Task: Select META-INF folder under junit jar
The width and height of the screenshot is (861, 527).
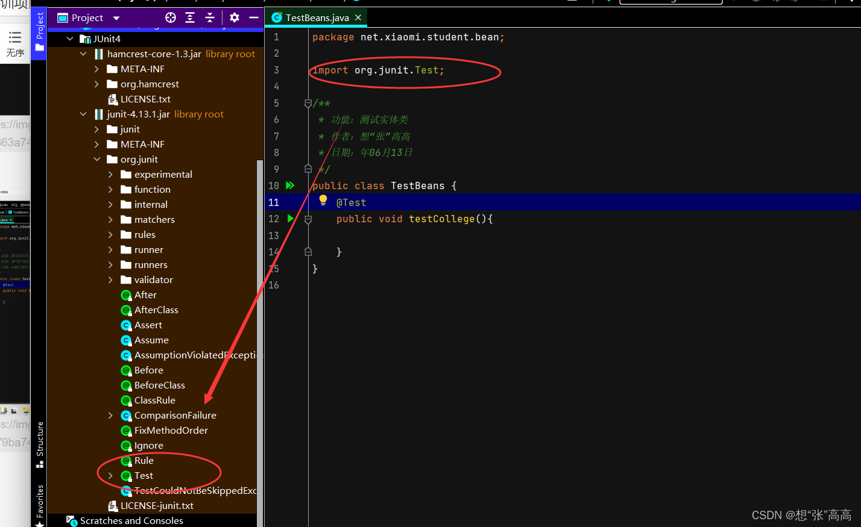Action: (136, 144)
